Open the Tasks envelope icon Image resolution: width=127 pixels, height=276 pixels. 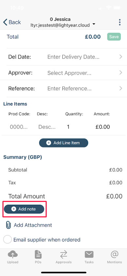(89, 255)
